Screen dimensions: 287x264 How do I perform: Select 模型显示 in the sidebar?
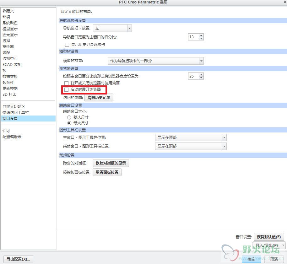tap(10, 29)
